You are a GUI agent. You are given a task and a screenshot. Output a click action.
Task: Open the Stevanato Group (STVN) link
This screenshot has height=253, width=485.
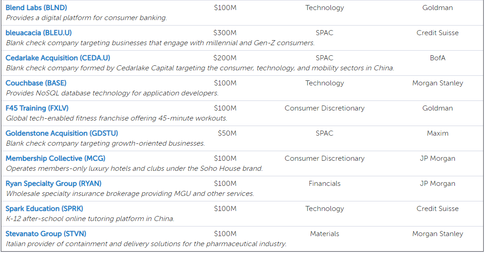pyautogui.click(x=46, y=234)
